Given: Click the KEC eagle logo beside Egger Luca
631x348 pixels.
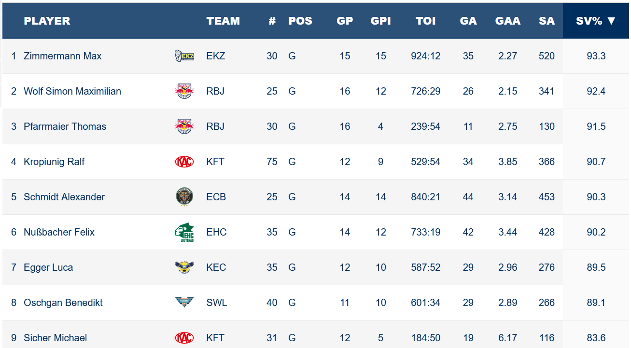Looking at the screenshot, I should [x=184, y=267].
